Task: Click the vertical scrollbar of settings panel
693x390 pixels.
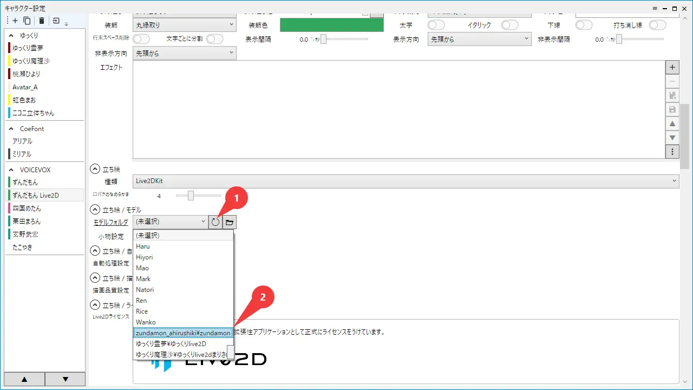Action: pos(684,136)
